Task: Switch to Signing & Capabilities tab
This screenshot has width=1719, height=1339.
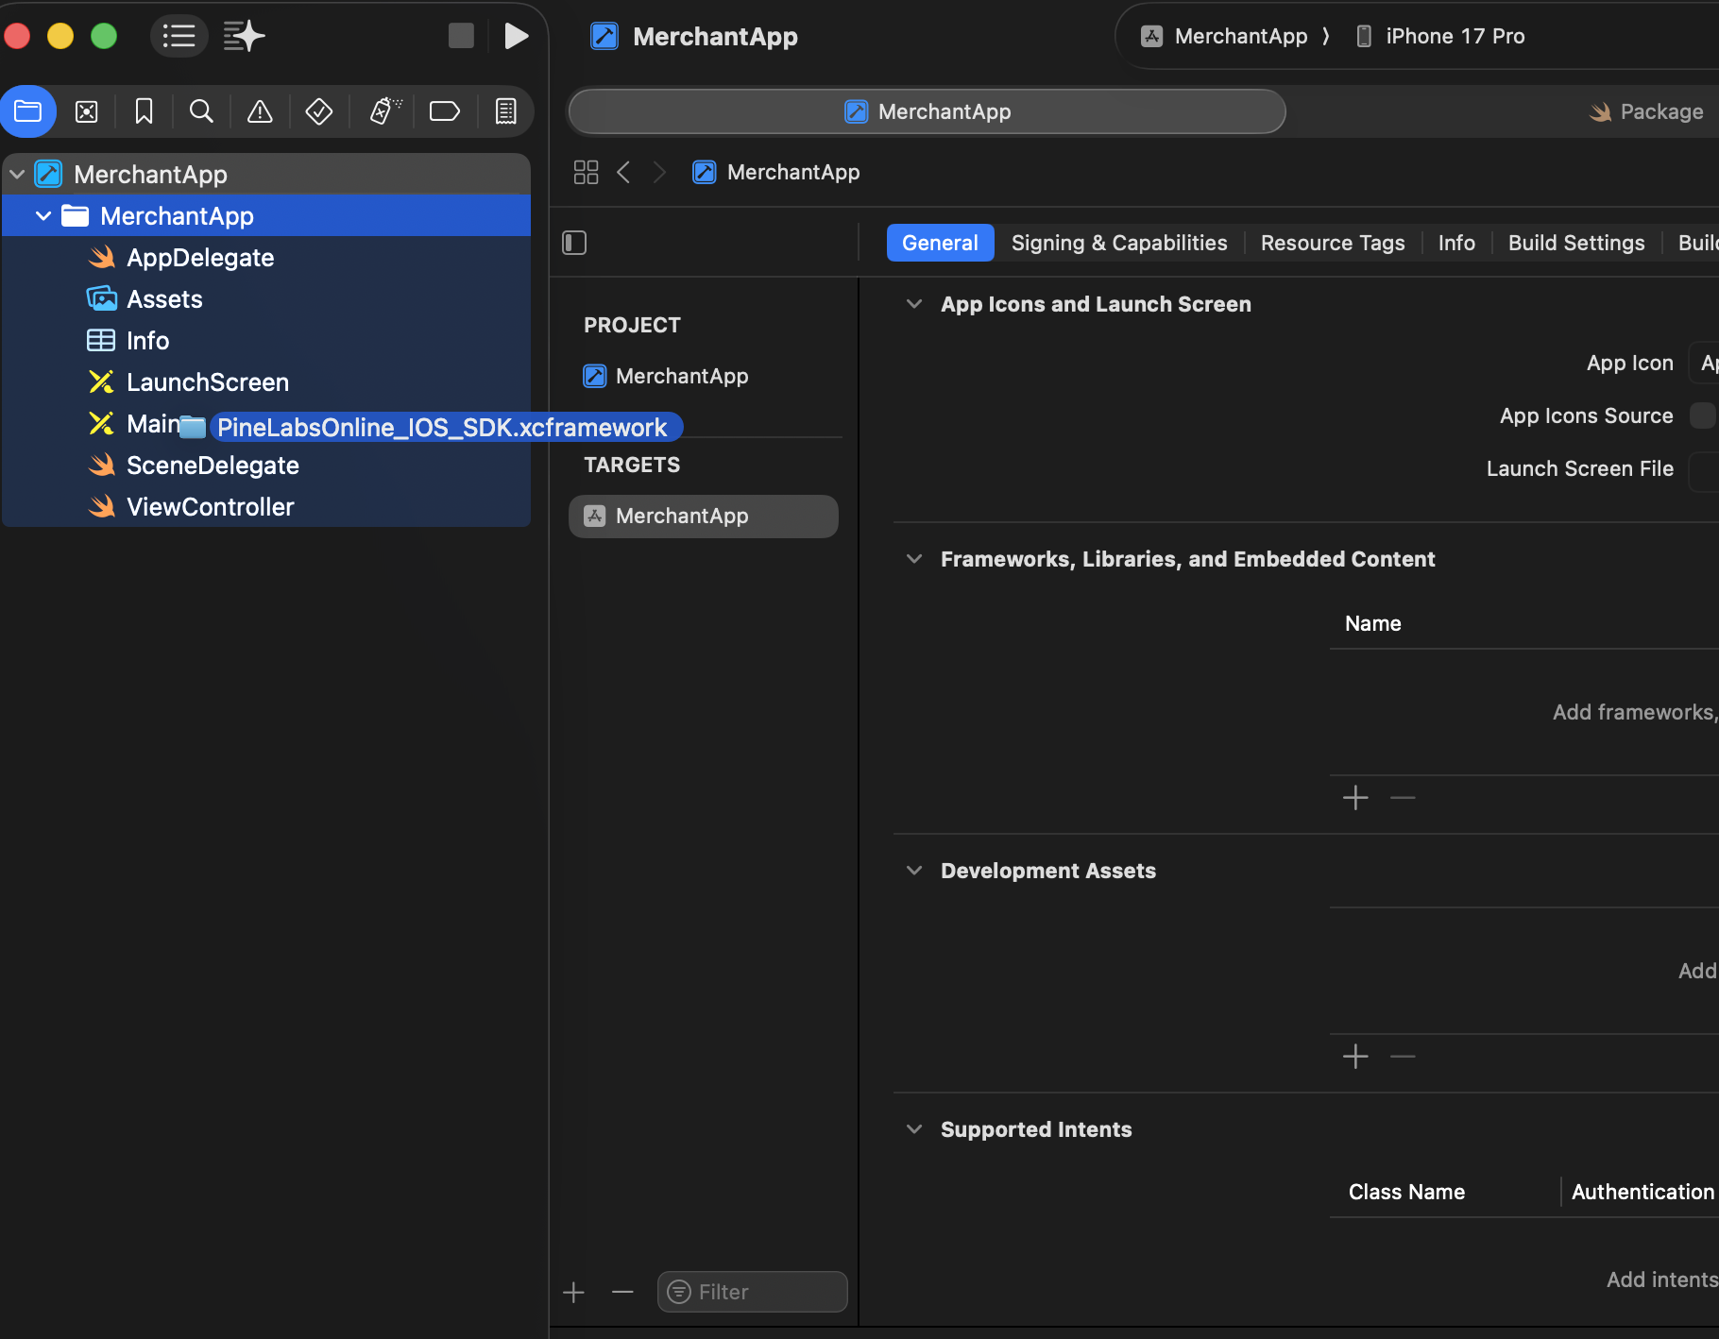Action: [x=1118, y=243]
